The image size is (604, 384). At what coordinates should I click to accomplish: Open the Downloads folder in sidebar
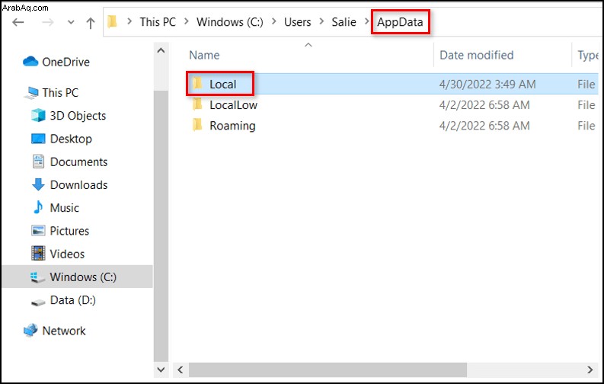coord(78,185)
